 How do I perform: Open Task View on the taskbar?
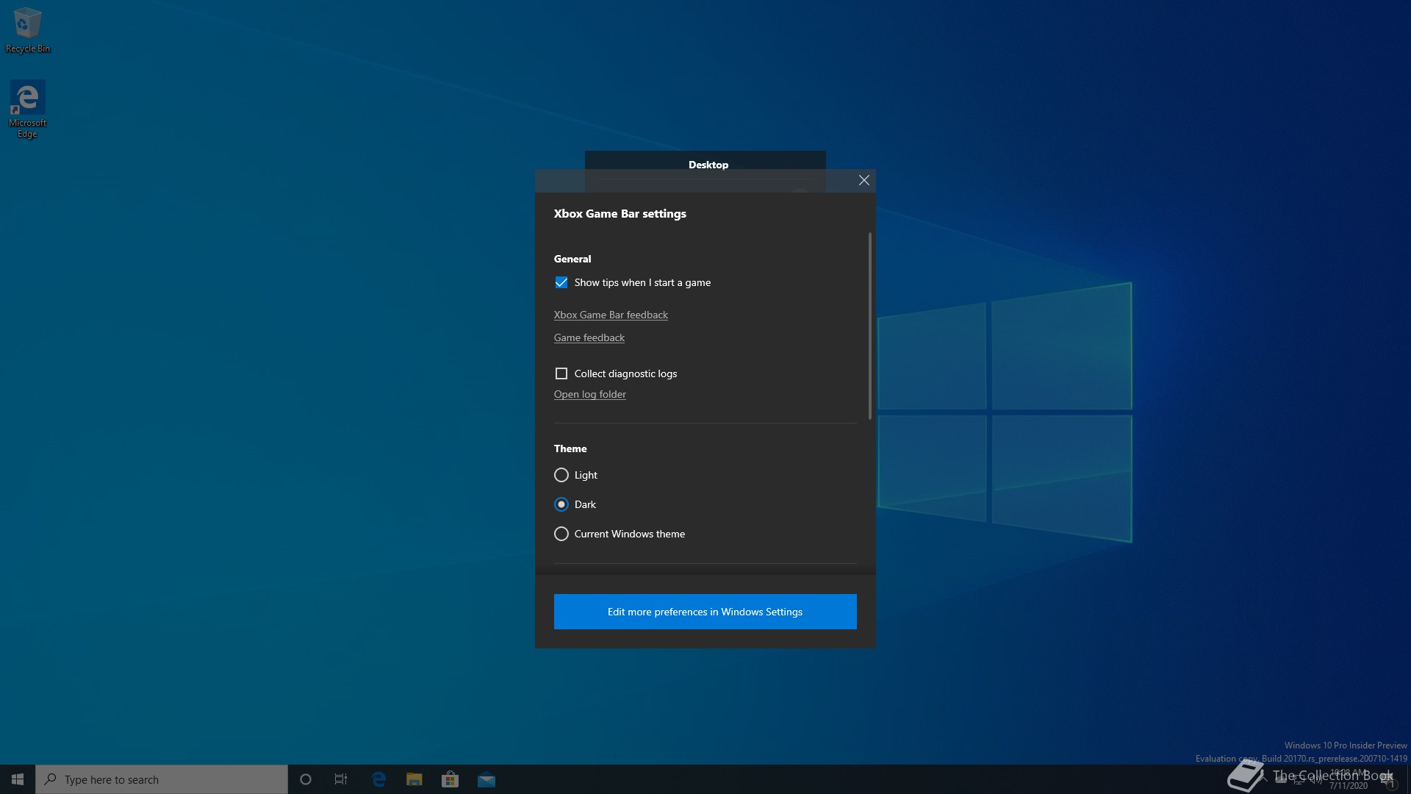(x=341, y=779)
